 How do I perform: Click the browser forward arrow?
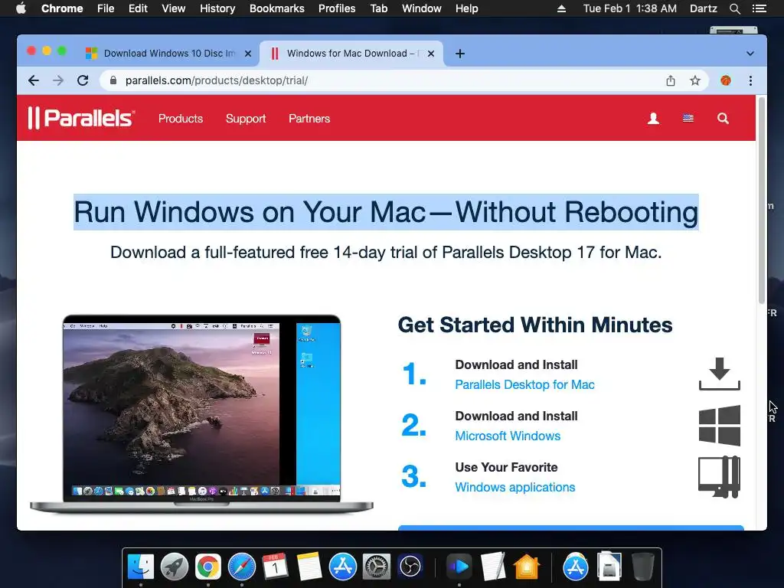(x=58, y=80)
